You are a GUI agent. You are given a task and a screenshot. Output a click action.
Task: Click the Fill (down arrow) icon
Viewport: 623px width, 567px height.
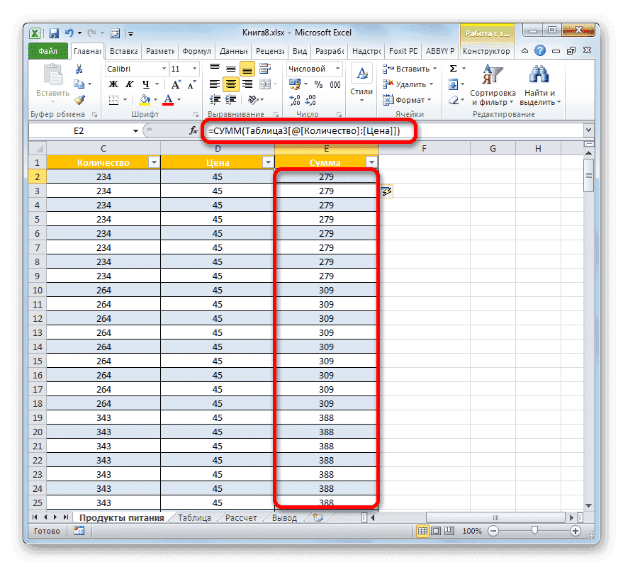[x=453, y=83]
